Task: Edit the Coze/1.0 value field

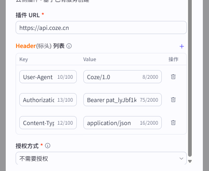Action: (x=122, y=77)
